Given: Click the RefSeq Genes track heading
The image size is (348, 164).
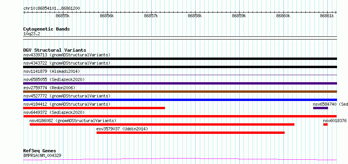Looking at the screenshot, I should point(40,151).
